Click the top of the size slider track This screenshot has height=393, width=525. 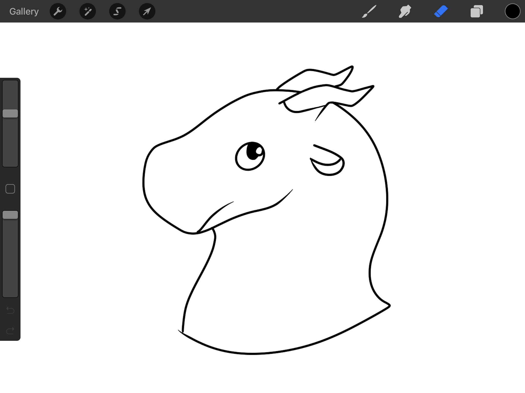click(10, 84)
